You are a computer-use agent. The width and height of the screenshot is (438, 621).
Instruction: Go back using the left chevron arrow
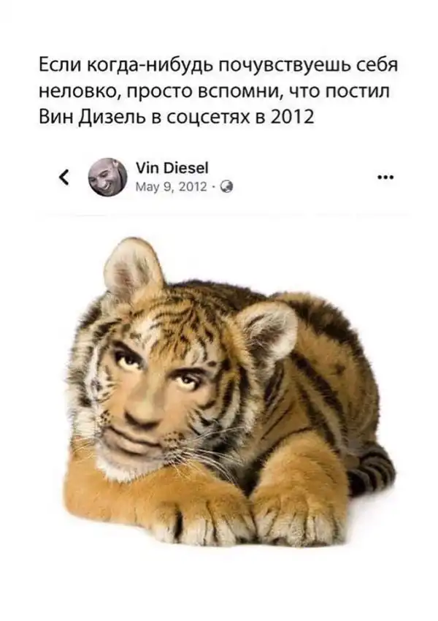tap(64, 177)
